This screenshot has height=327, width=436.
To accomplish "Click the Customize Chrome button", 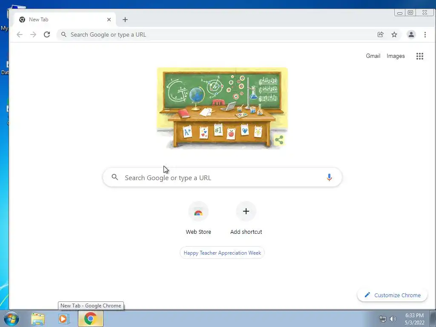I will (392, 295).
